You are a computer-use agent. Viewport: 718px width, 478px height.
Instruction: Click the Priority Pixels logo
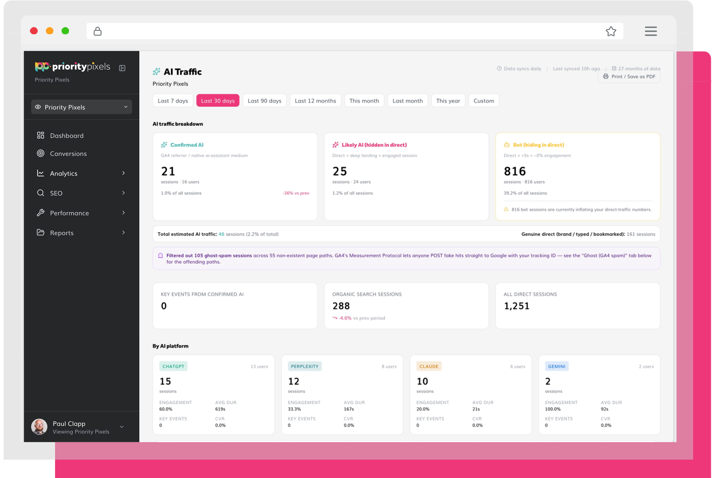72,67
